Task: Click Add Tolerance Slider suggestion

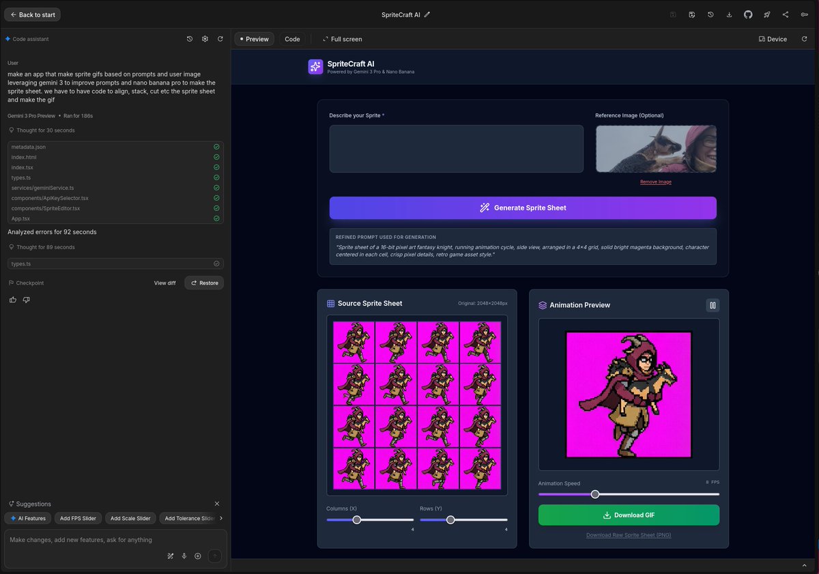Action: pos(188,519)
